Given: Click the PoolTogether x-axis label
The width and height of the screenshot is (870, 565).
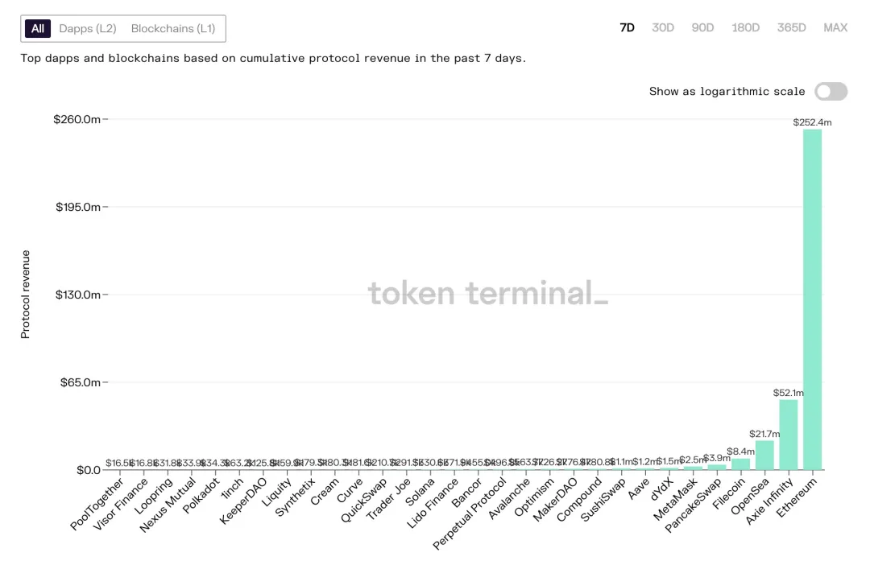Looking at the screenshot, I should coord(98,504).
